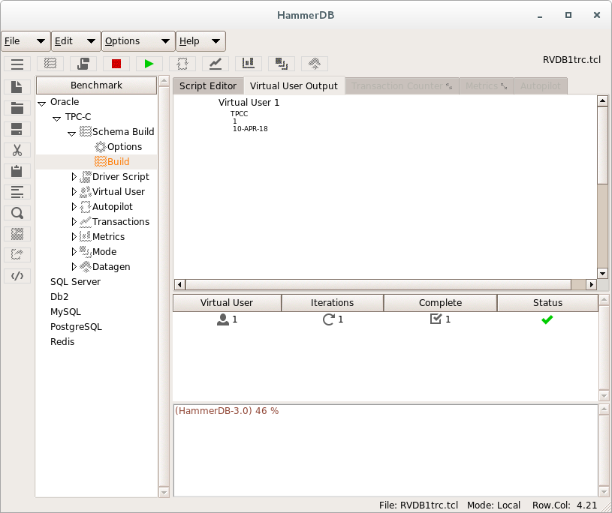Select Options under Schema Build
This screenshot has height=513, width=612.
pyautogui.click(x=125, y=147)
